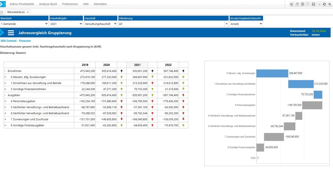
Task: Click the Jahresvergleich Gruppierung title
Action: click(x=45, y=33)
